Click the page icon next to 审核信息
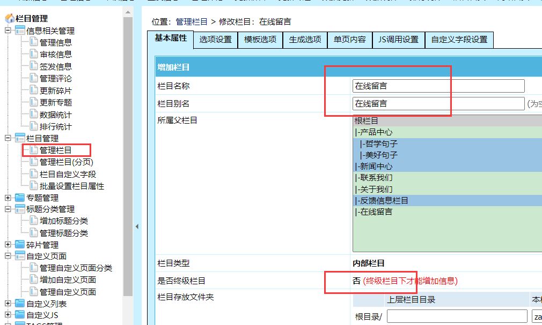This screenshot has height=325, width=542. (x=34, y=54)
